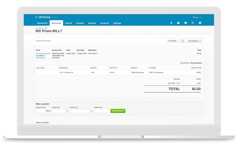Click the due date 14 May 2018
Viewport: 238px width, 146px height.
coord(82,54)
